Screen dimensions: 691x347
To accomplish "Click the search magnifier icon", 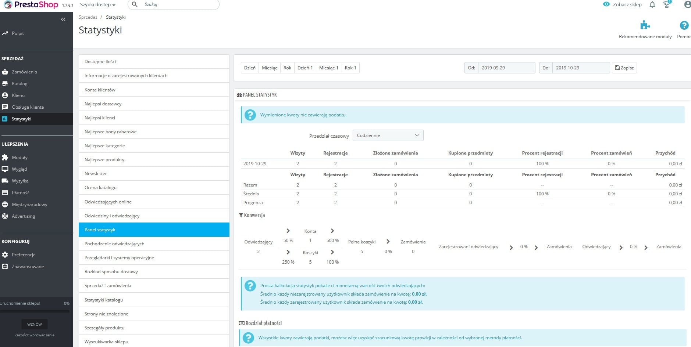I will pos(135,4).
